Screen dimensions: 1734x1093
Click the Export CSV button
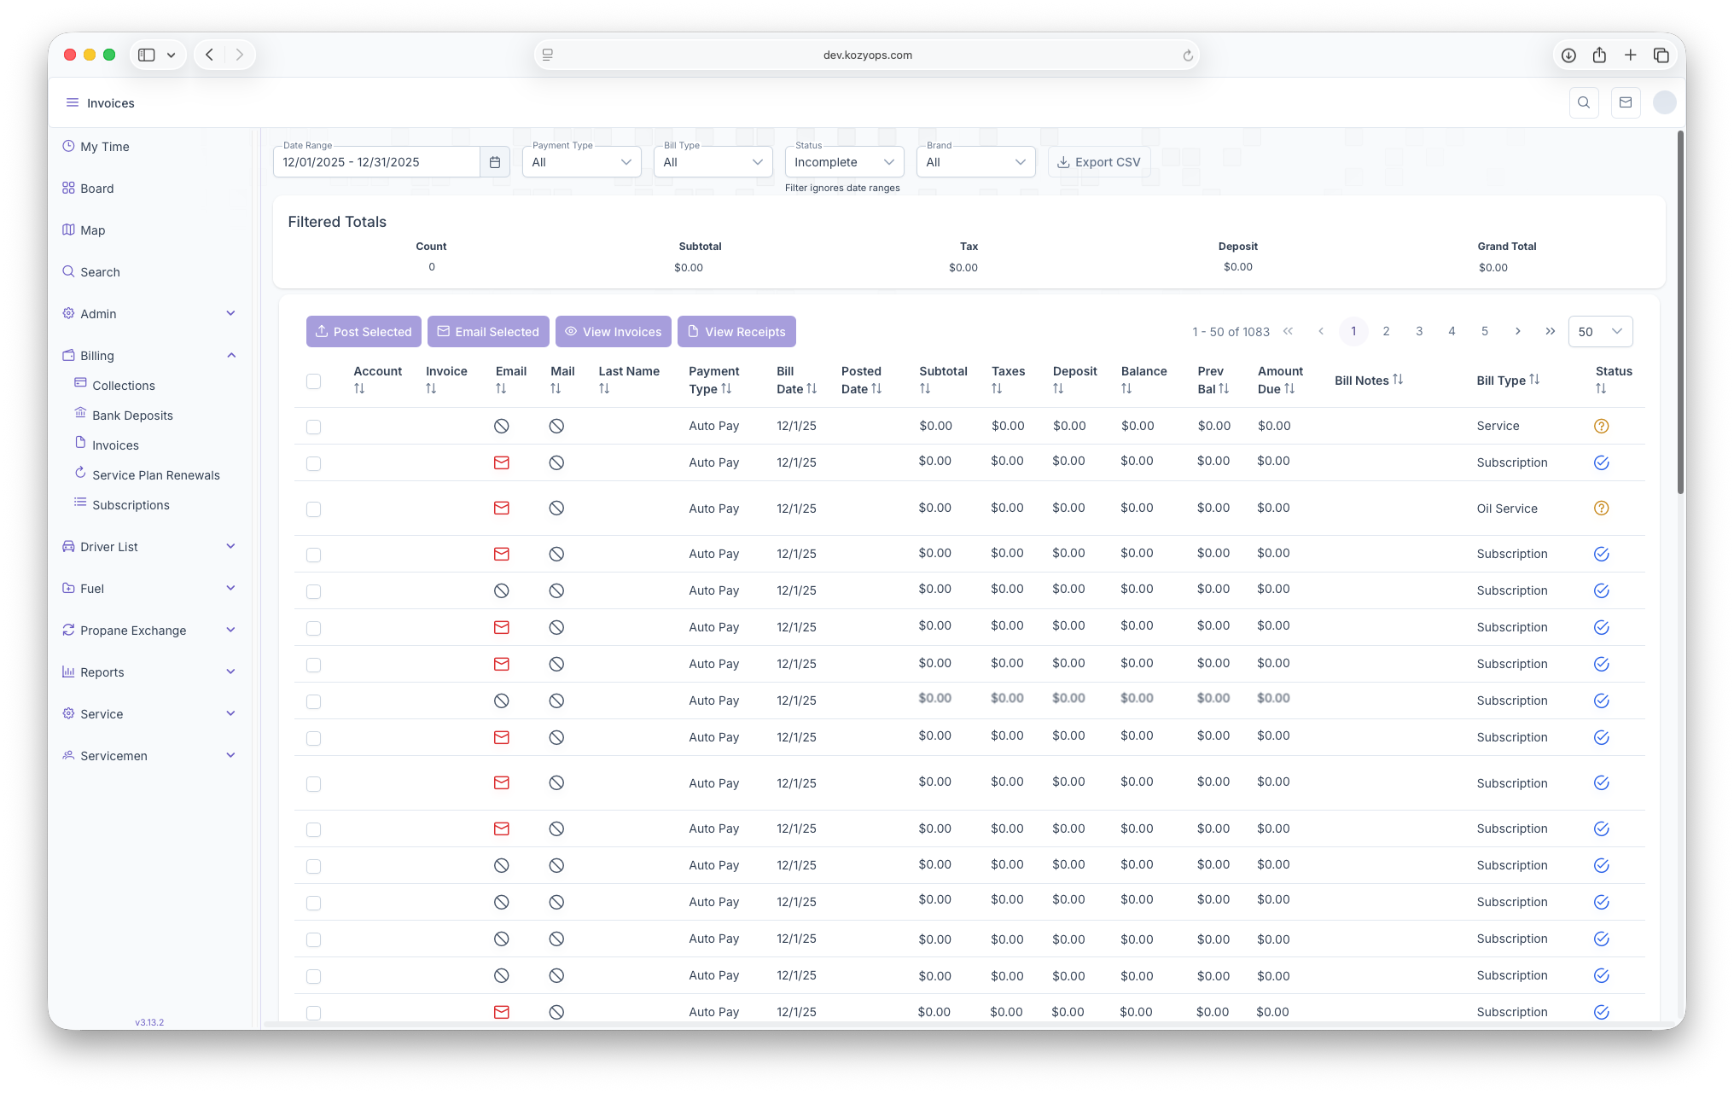pyautogui.click(x=1099, y=162)
